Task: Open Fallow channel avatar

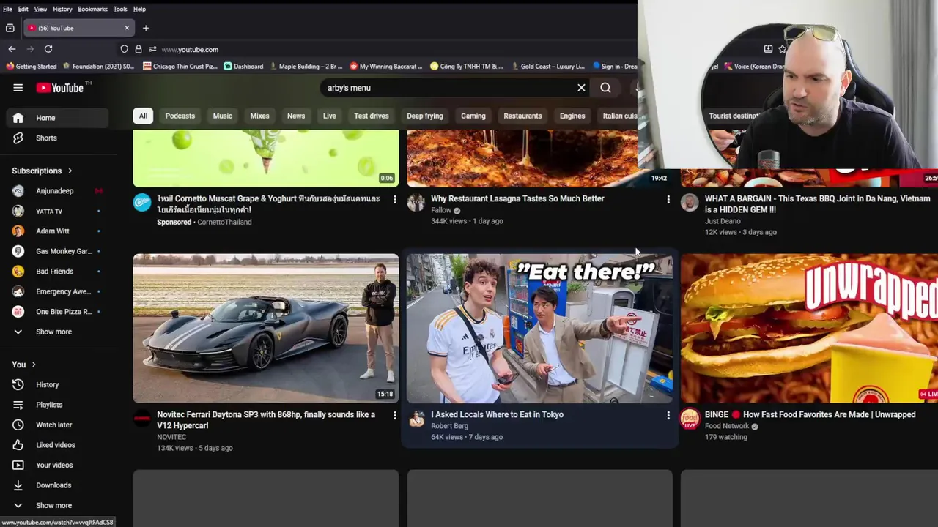Action: pos(416,202)
